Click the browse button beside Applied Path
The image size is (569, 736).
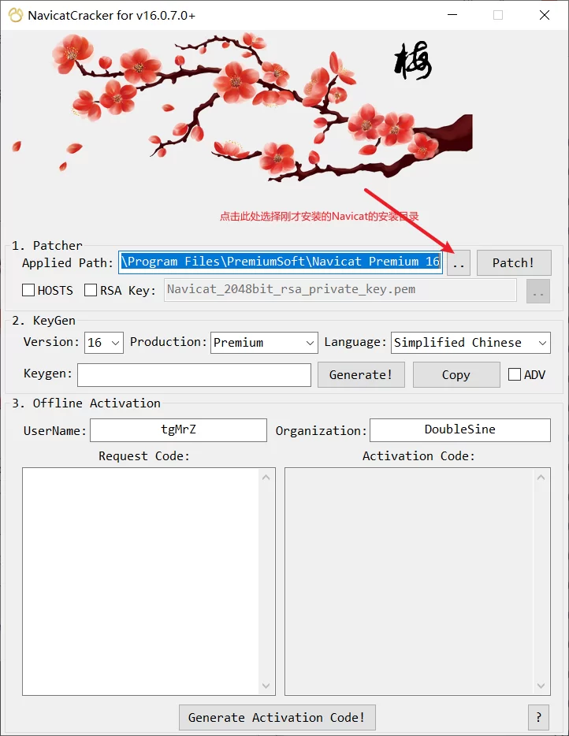click(x=459, y=262)
